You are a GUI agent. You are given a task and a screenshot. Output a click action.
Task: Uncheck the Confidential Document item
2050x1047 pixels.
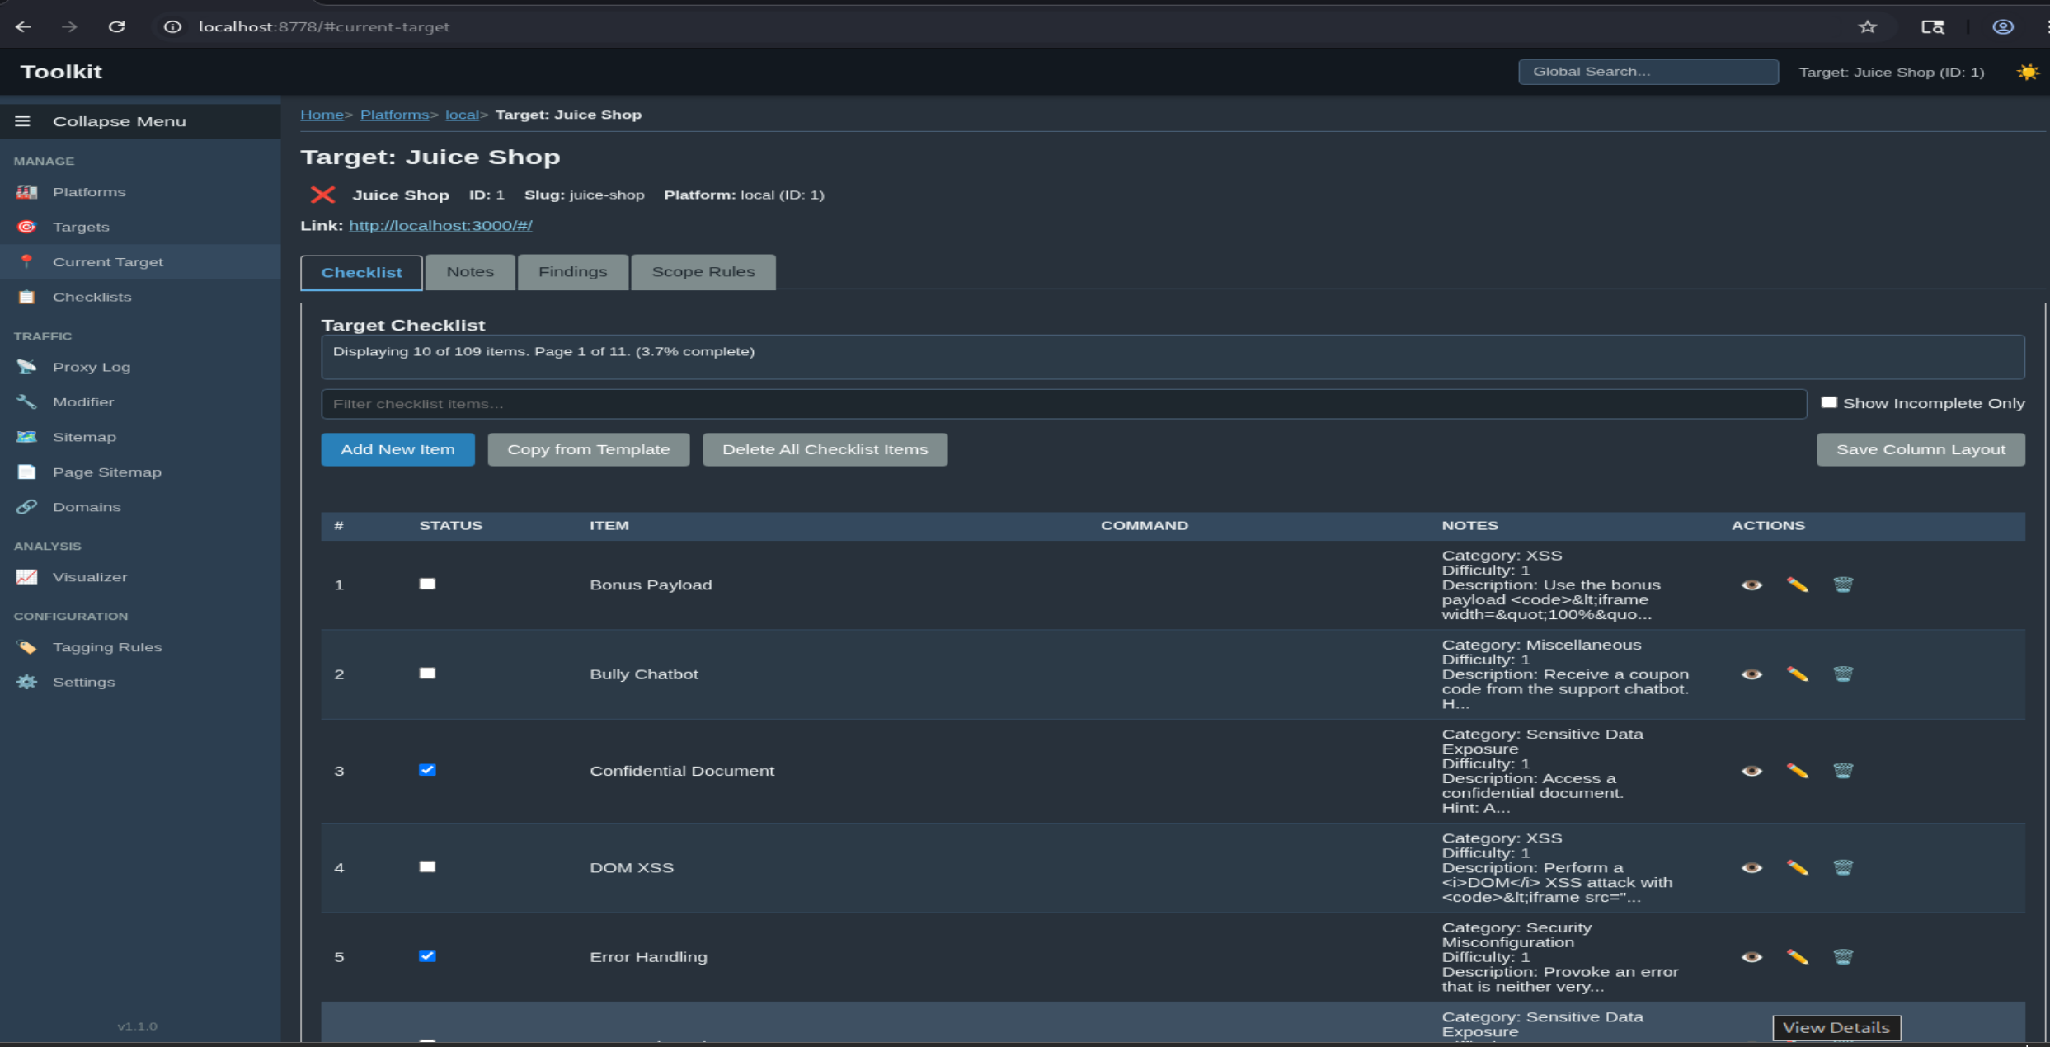point(427,770)
